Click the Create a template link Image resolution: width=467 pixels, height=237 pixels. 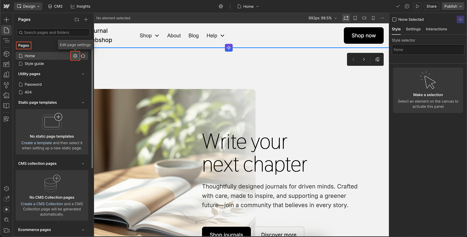click(x=37, y=143)
